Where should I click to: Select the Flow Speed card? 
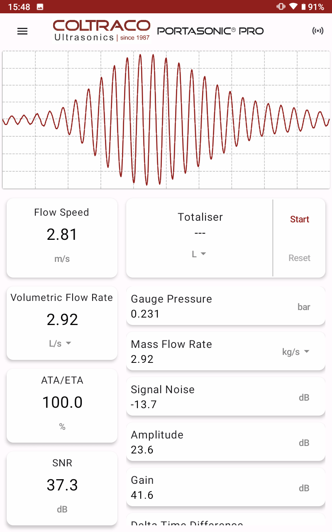click(x=62, y=237)
